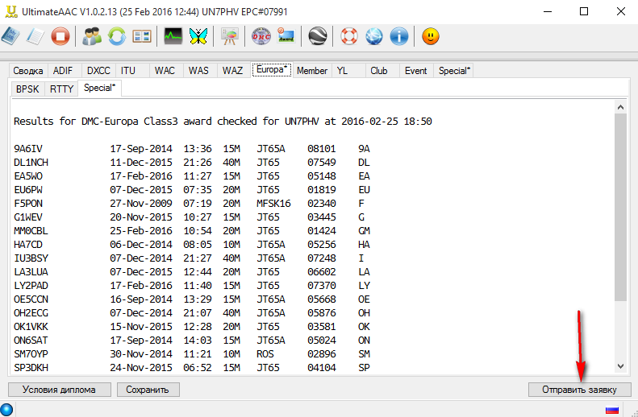Click callsign OH2ECG

[31, 313]
